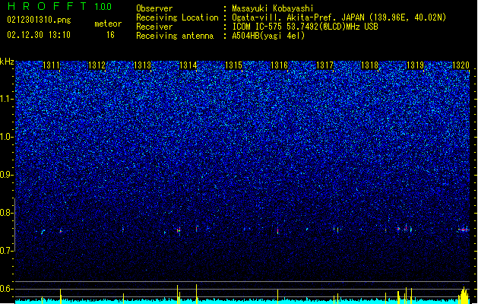Click the red meteor echo below 1316
The width and height of the screenshot is (478, 304).
coord(277,230)
